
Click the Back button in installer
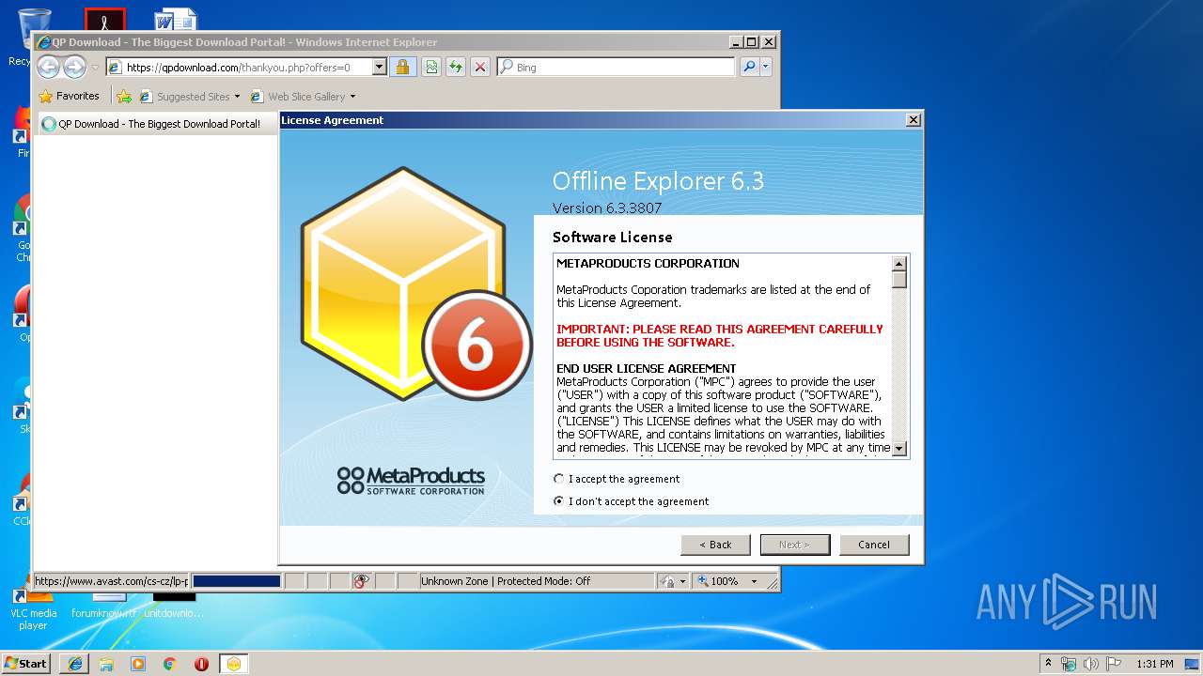click(x=715, y=545)
